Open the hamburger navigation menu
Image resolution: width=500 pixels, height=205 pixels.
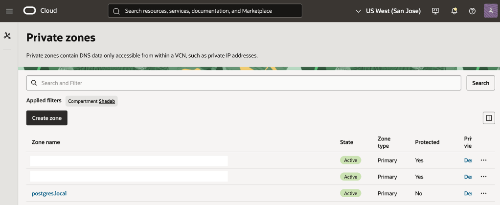9,11
